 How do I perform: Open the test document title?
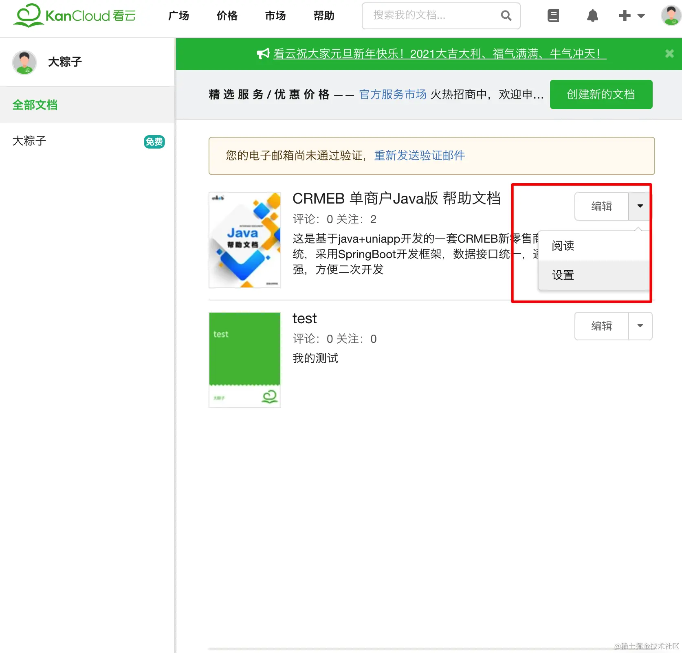pyautogui.click(x=304, y=318)
